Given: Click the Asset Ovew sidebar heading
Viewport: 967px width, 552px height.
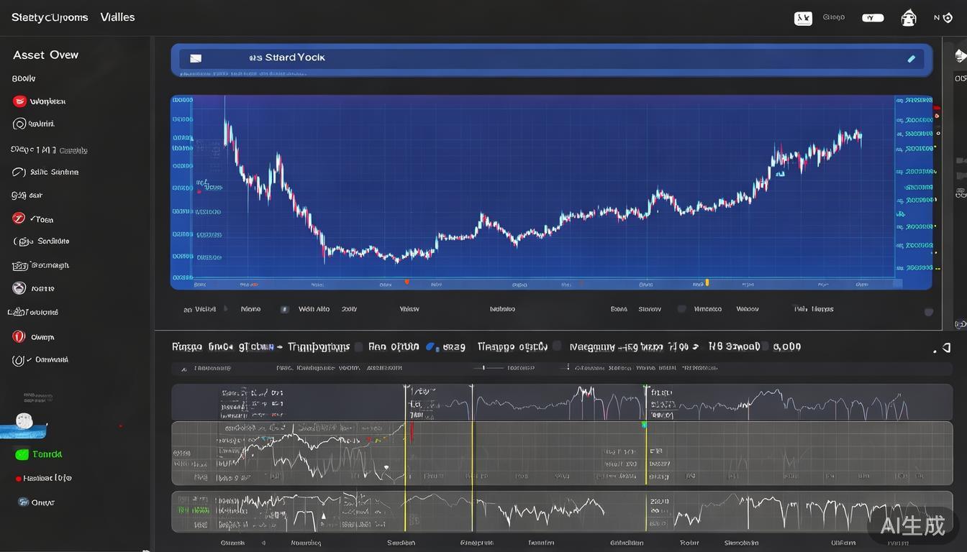Looking at the screenshot, I should point(45,55).
